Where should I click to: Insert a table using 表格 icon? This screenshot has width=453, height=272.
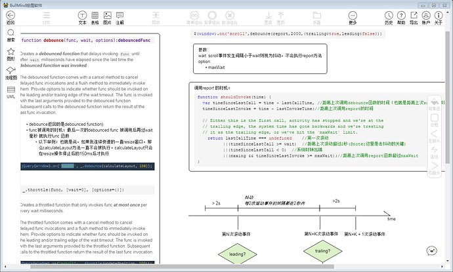click(x=95, y=18)
